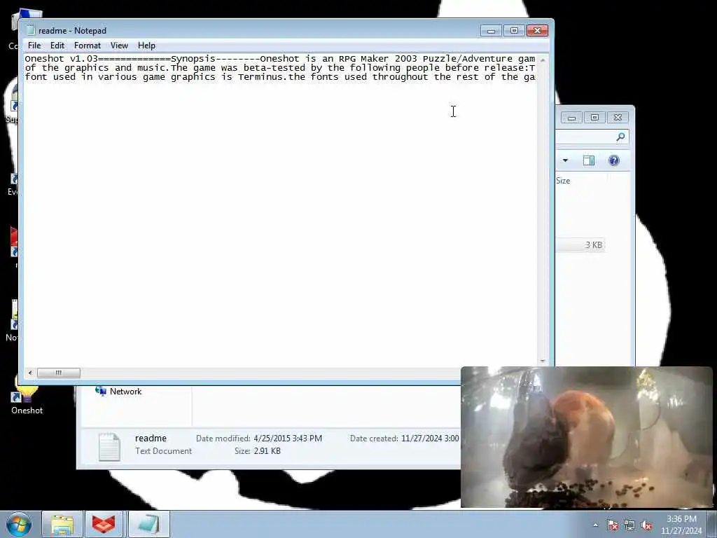Click the Date modified value 4/25/2015 3:43 PM
This screenshot has height=538, width=717.
click(288, 439)
